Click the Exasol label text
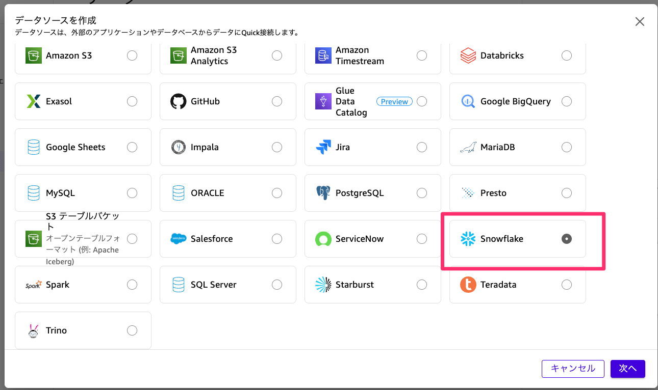This screenshot has width=658, height=390. pyautogui.click(x=59, y=101)
